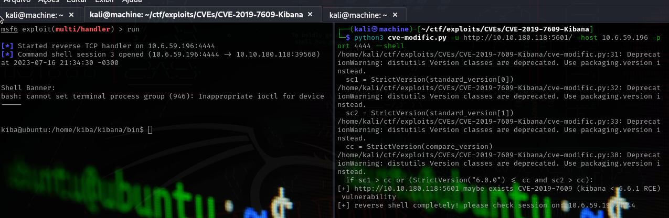Click 'cc = StrictVersion(compare_version)' line

tap(419, 146)
